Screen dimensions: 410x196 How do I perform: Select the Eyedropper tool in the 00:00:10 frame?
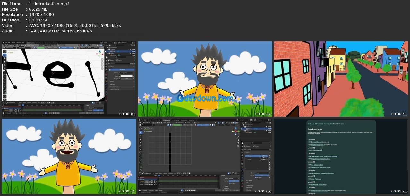[4, 72]
